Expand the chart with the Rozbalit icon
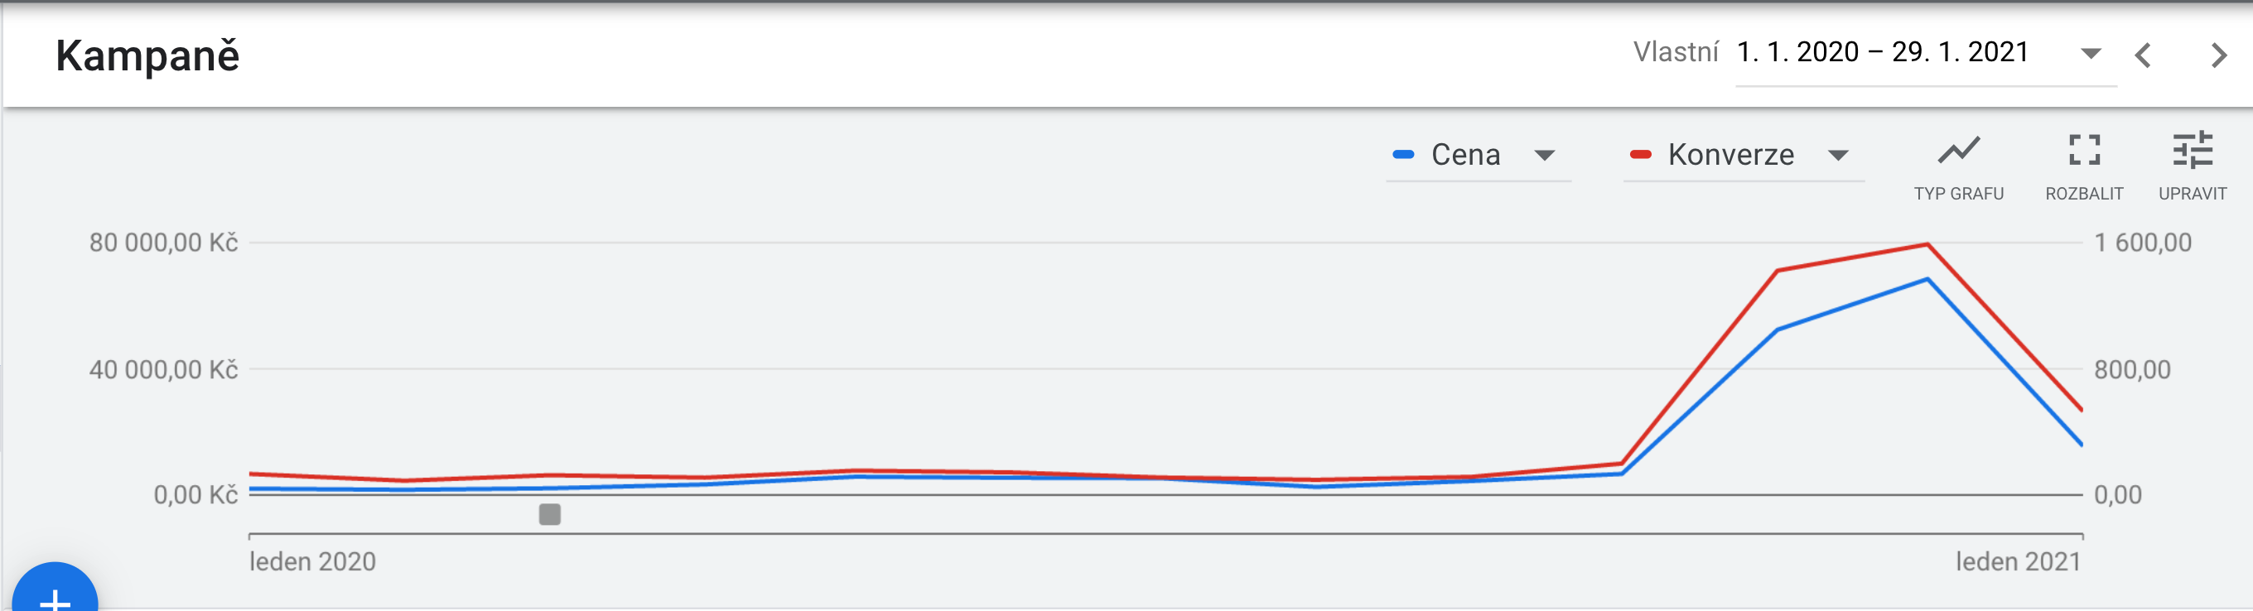 click(x=2084, y=150)
